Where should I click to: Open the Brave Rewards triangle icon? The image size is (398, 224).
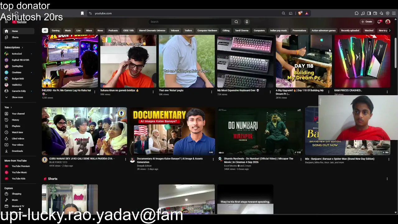click(307, 13)
